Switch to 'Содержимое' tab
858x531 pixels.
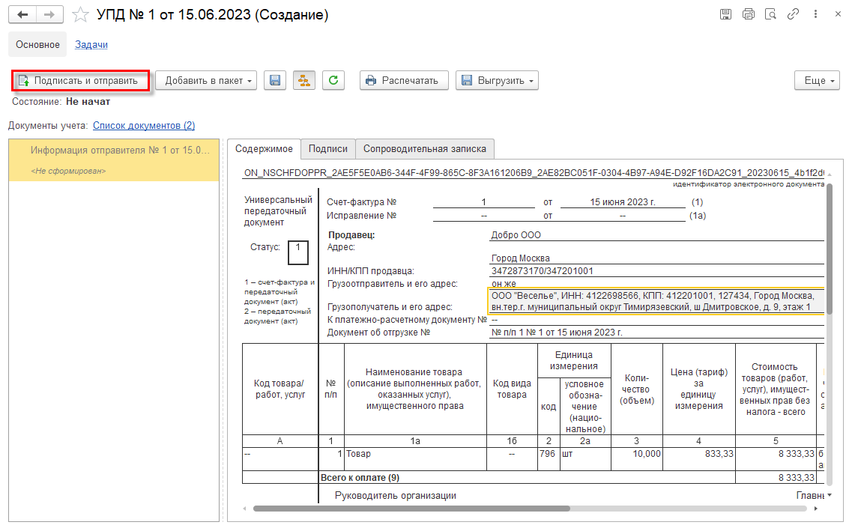(264, 149)
